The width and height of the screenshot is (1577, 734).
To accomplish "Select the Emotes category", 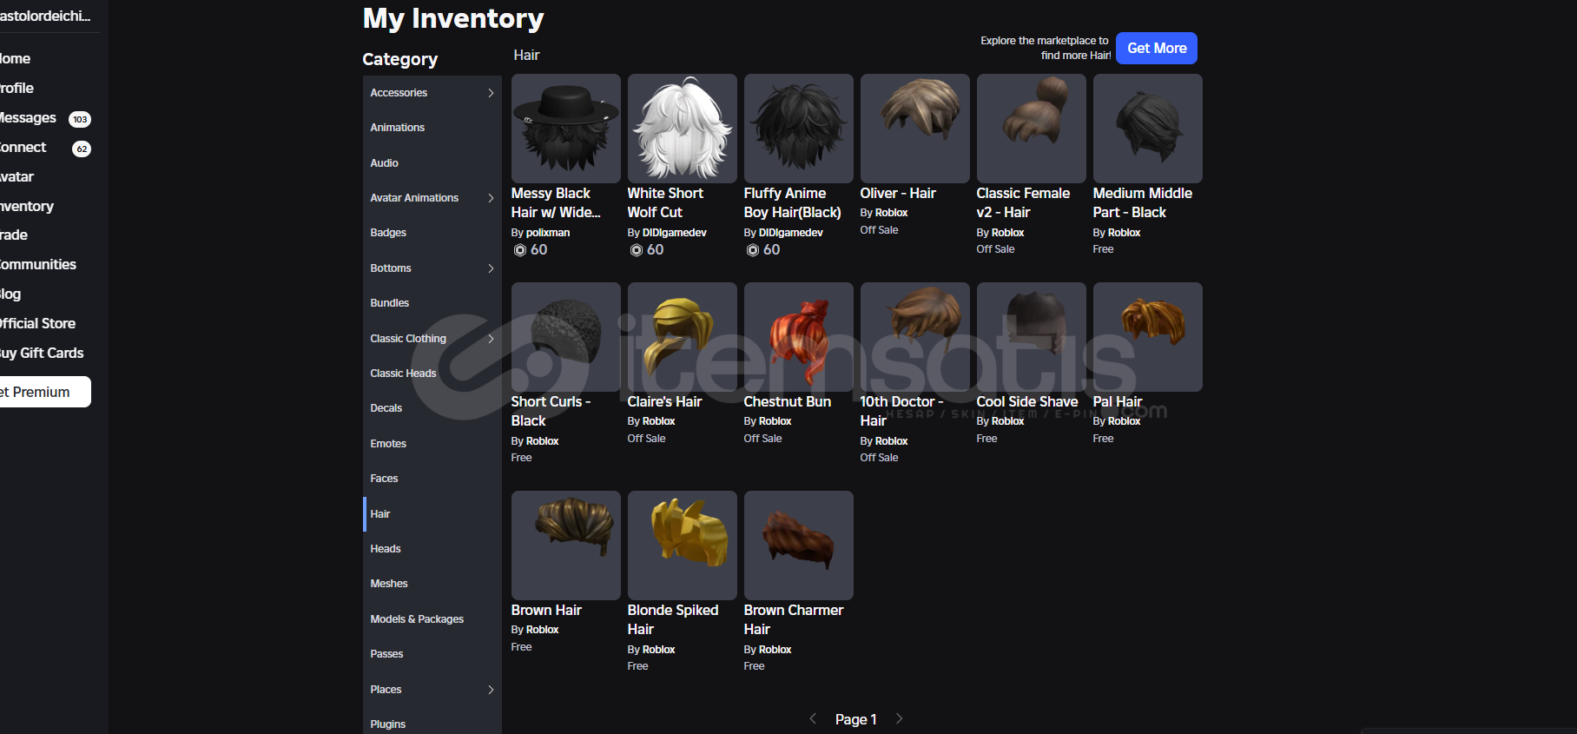I will point(432,444).
